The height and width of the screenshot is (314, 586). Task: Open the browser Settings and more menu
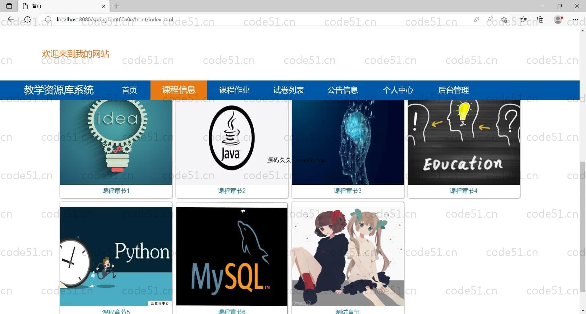pyautogui.click(x=575, y=20)
